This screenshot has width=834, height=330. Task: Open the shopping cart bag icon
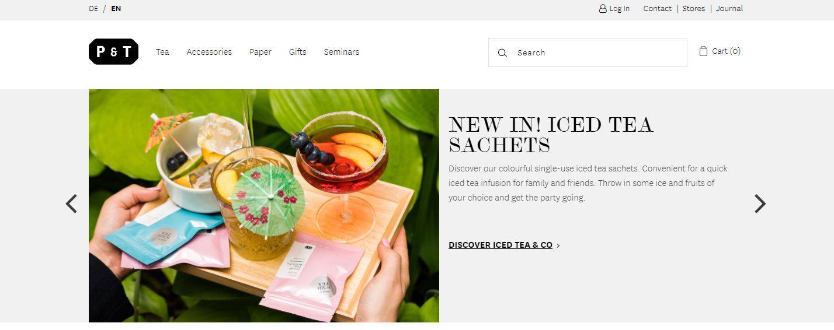[703, 51]
